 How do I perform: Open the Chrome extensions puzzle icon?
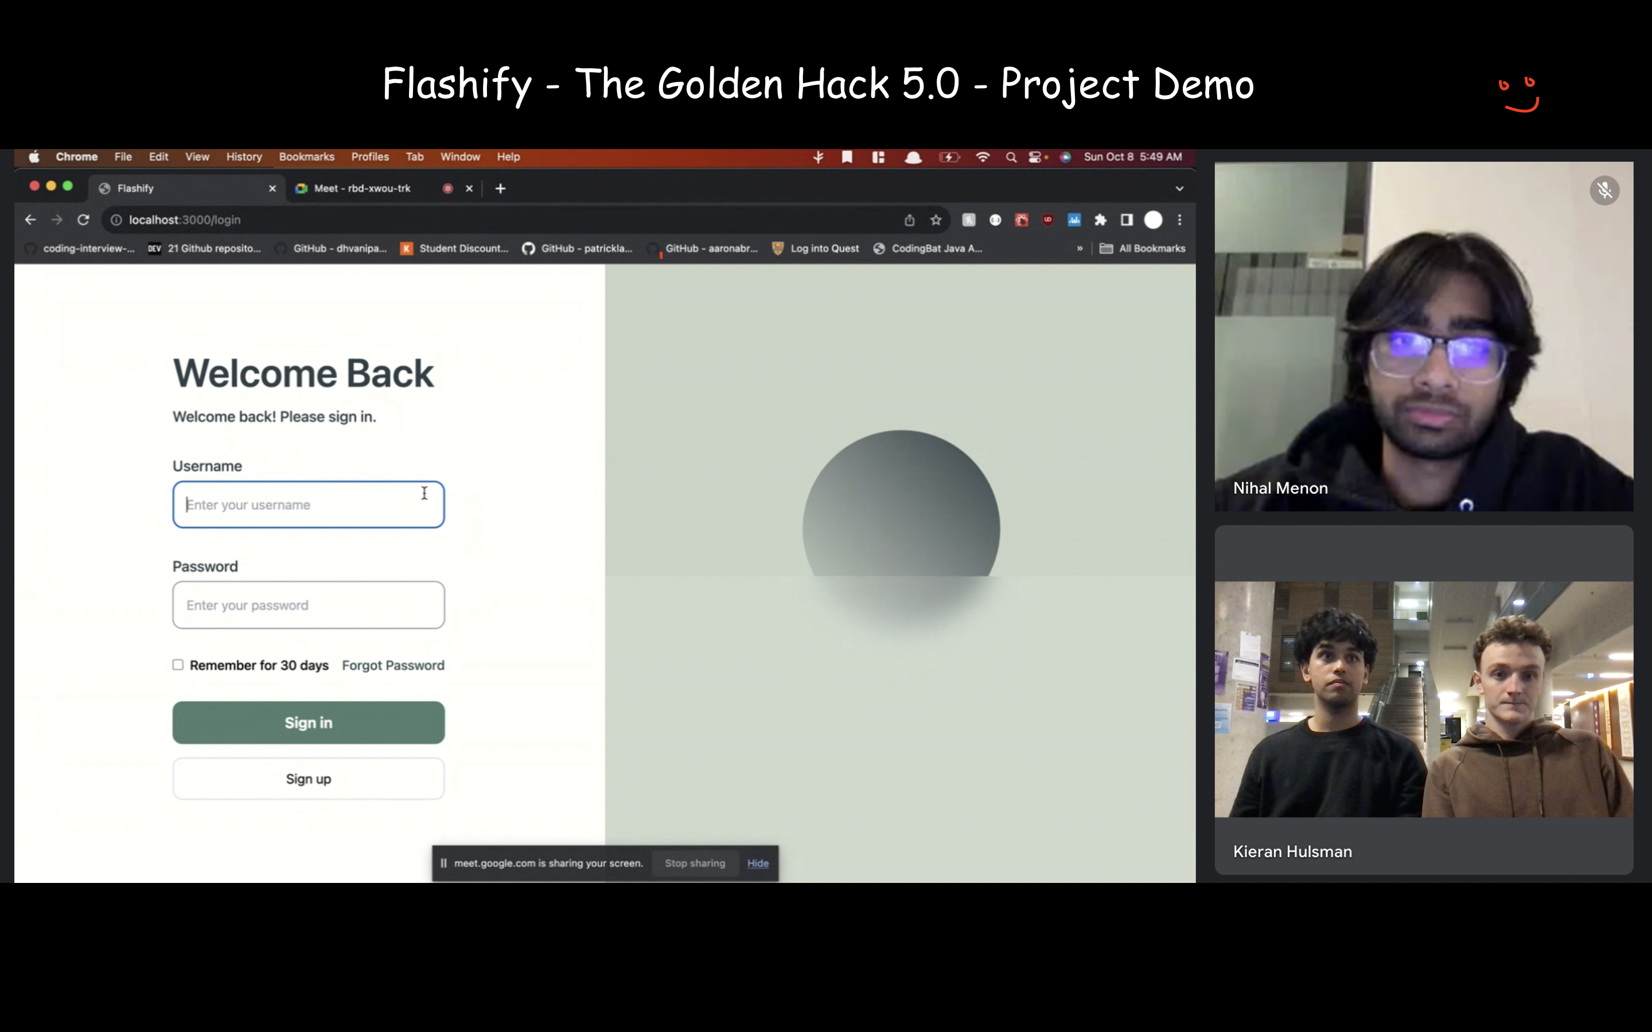click(1100, 220)
